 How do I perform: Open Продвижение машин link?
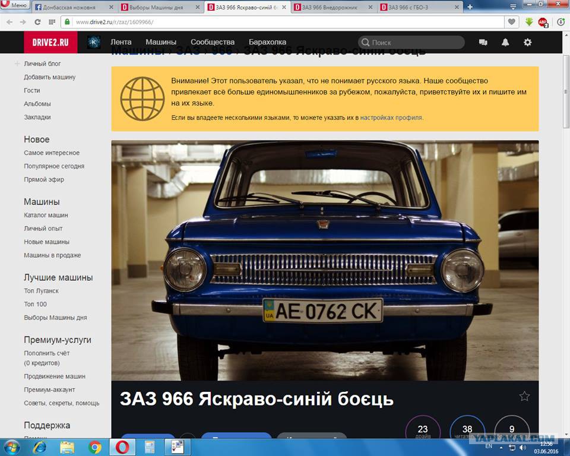(x=55, y=376)
